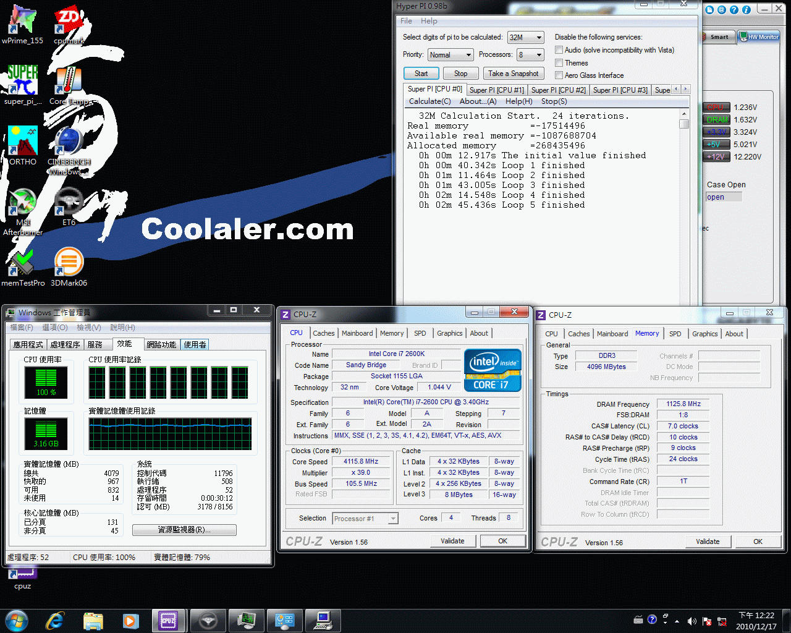Click the Stop button in Hyper PI

pyautogui.click(x=460, y=74)
